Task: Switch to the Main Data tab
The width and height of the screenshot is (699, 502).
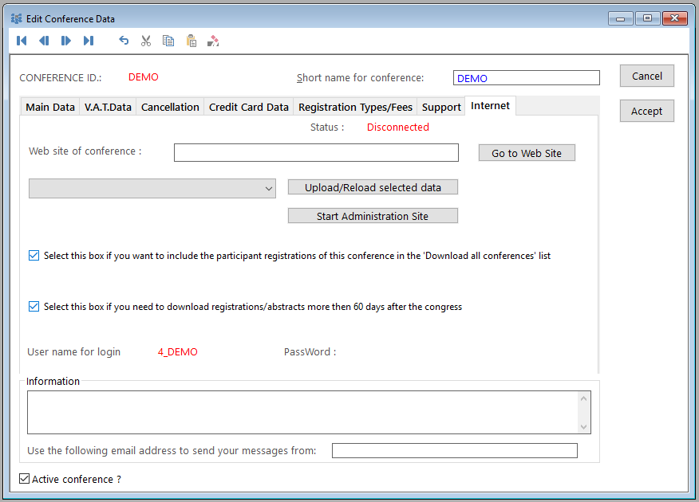Action: (50, 107)
